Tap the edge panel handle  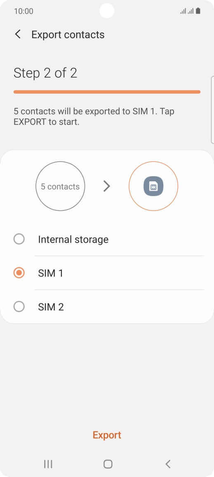(x=212, y=110)
